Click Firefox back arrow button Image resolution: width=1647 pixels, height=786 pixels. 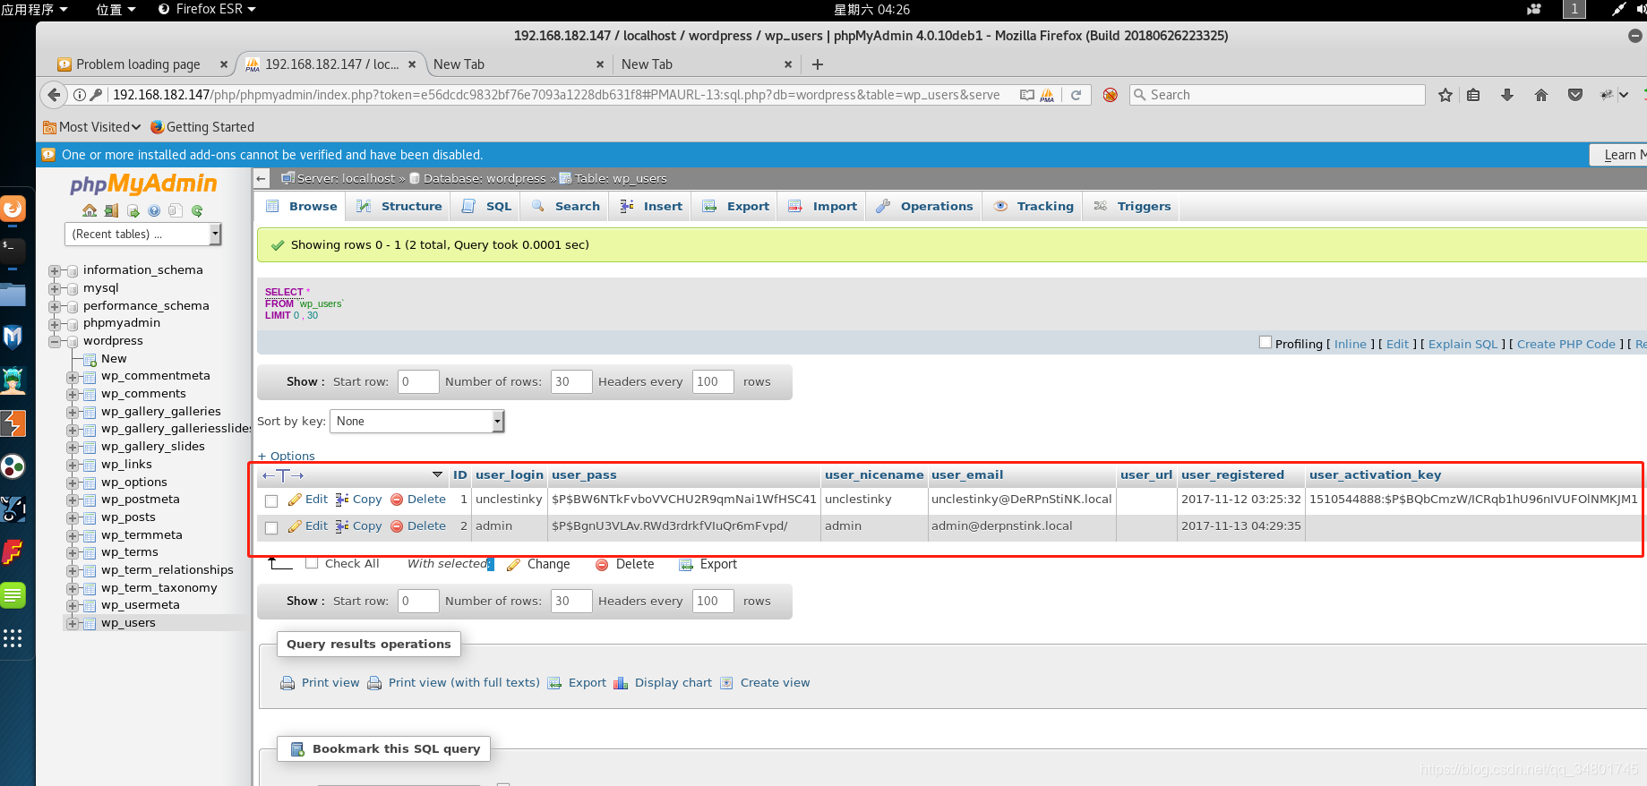[55, 95]
